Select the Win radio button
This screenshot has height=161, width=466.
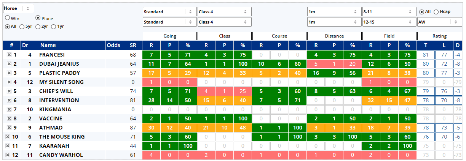click(x=7, y=18)
